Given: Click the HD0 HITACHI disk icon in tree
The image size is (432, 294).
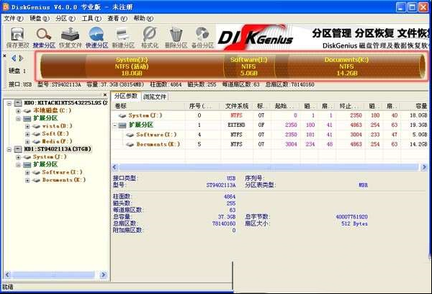Looking at the screenshot, I should click(x=18, y=103).
